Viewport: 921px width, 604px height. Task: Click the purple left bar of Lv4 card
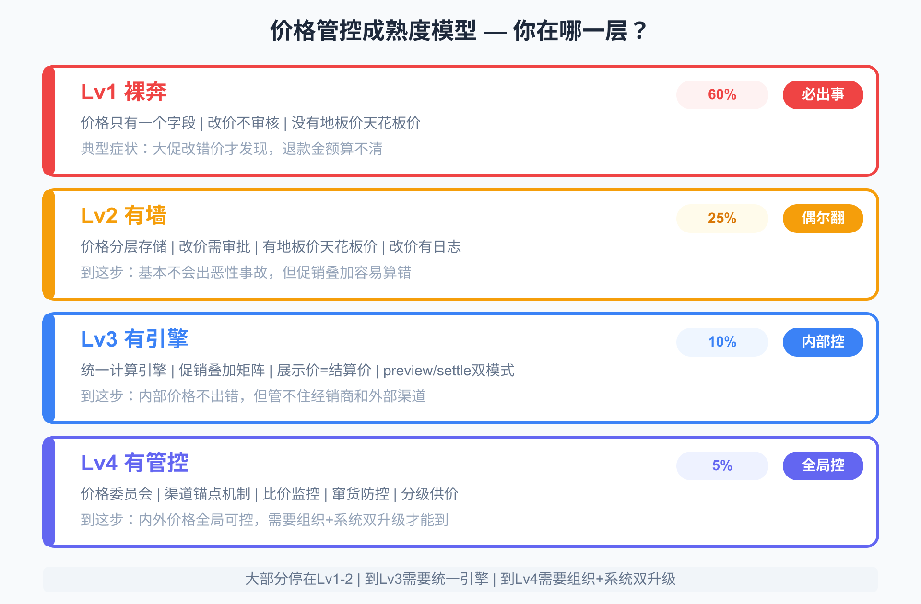click(x=48, y=492)
